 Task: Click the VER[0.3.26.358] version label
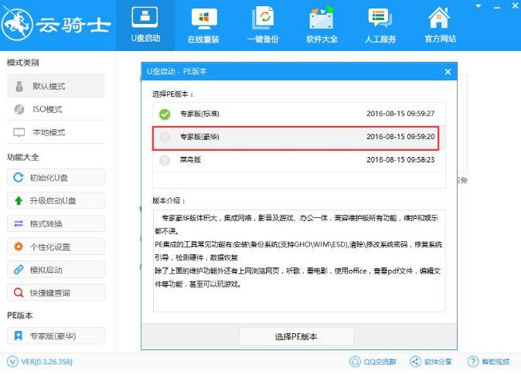click(47, 362)
